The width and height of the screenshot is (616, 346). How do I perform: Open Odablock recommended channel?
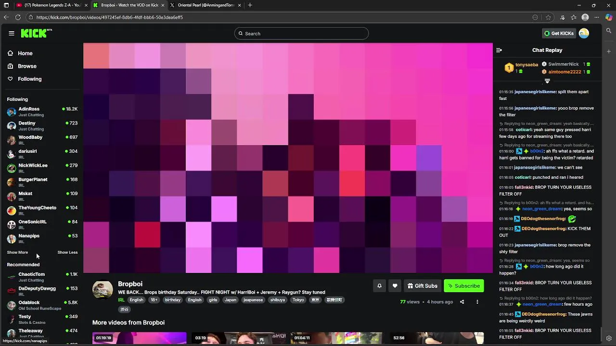tap(42, 305)
